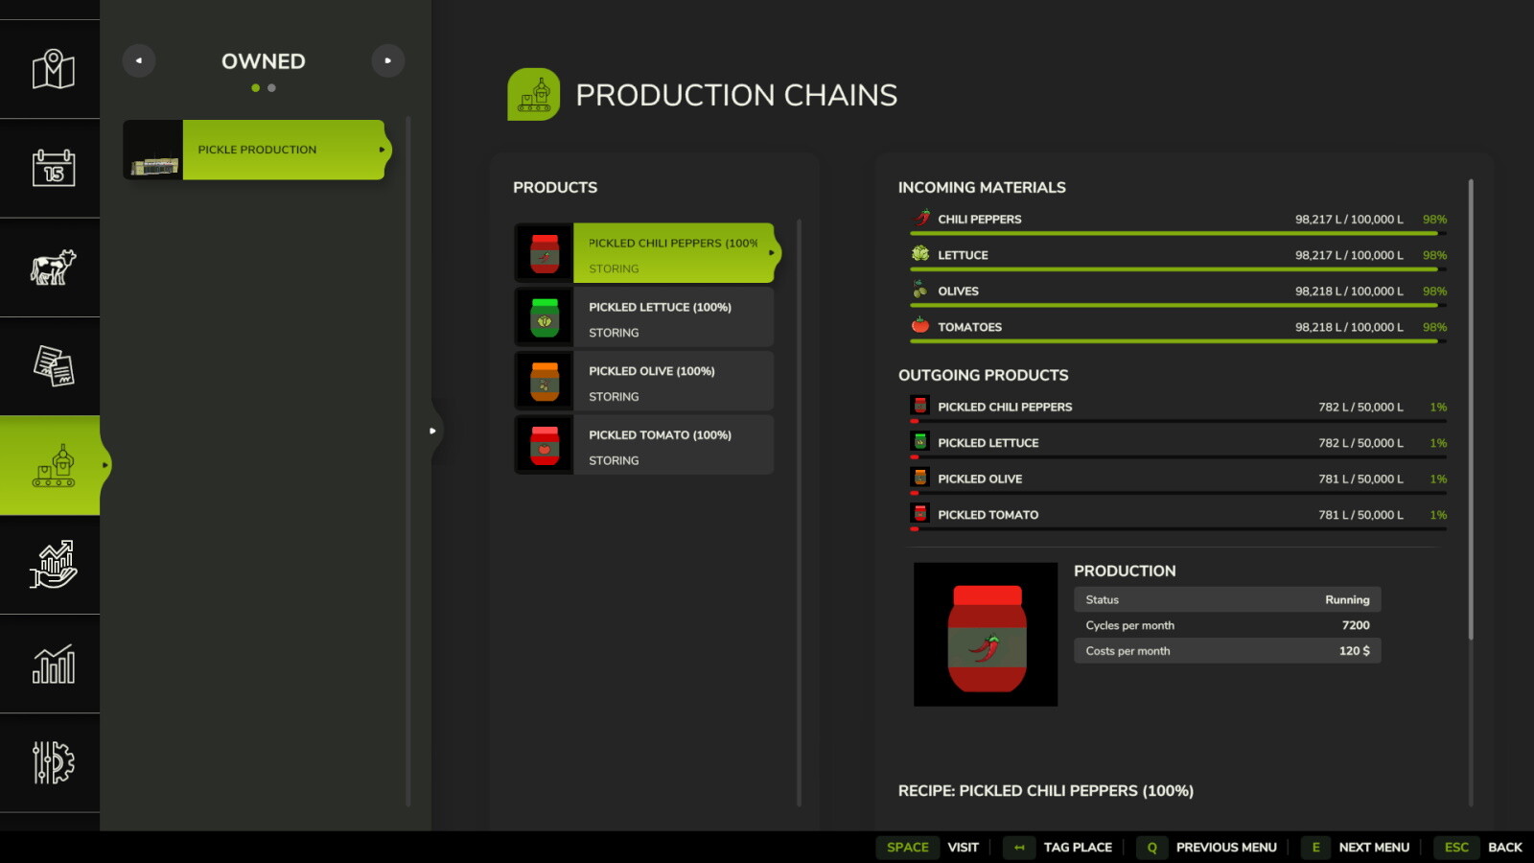Switch to Previous Menu
The image size is (1534, 863).
pos(1208,848)
